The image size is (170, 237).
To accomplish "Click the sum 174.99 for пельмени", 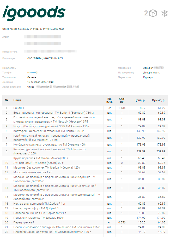I will tap(161, 218).
